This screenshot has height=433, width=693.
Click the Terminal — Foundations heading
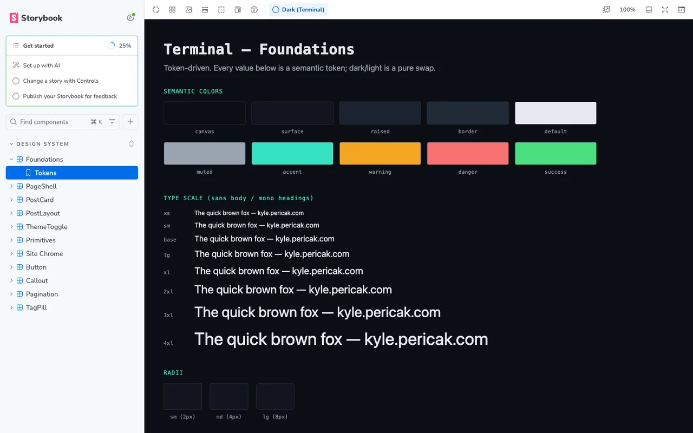(x=259, y=49)
